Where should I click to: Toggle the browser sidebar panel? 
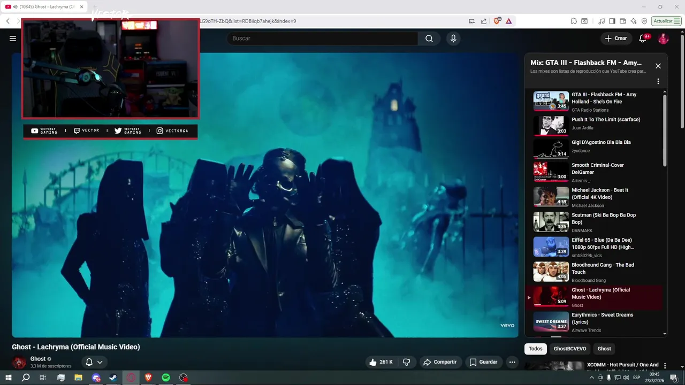612,21
